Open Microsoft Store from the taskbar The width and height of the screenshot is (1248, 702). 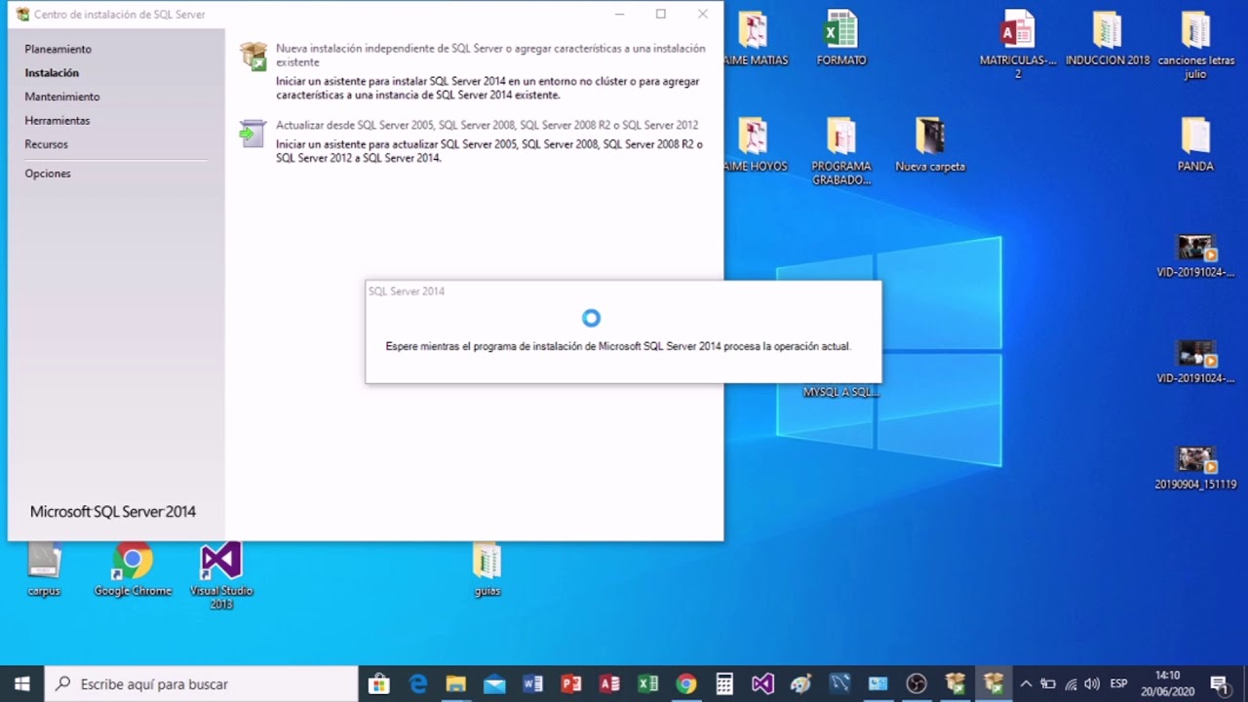[379, 683]
